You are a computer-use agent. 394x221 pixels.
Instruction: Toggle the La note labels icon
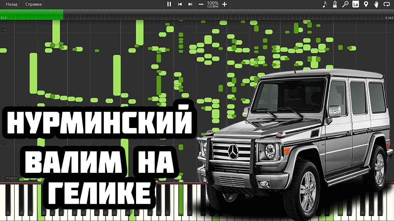click(355, 4)
